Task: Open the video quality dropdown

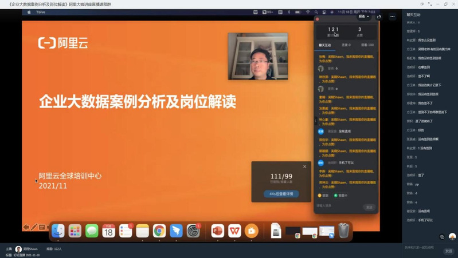Action: 364,17
